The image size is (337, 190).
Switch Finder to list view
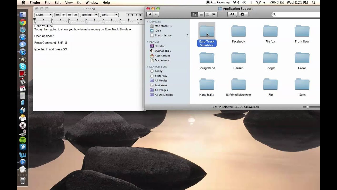pyautogui.click(x=201, y=14)
